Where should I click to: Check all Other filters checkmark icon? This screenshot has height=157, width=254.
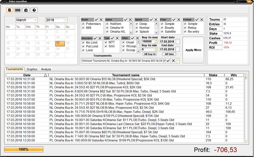(133, 38)
